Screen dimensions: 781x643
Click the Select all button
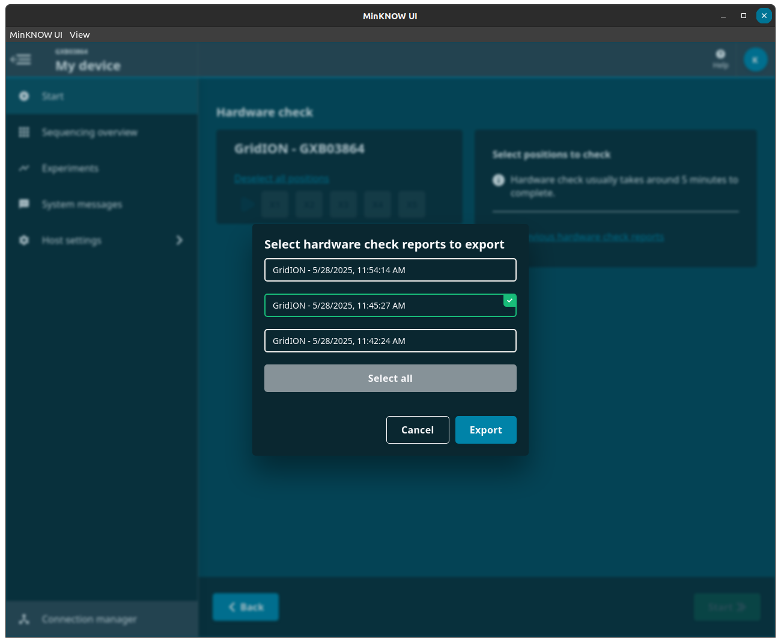click(x=390, y=378)
